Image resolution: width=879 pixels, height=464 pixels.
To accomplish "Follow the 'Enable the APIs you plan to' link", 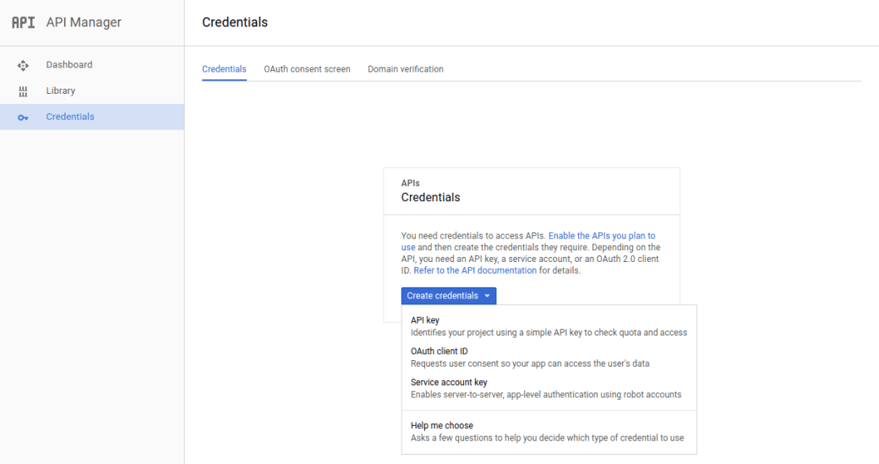I will (602, 236).
